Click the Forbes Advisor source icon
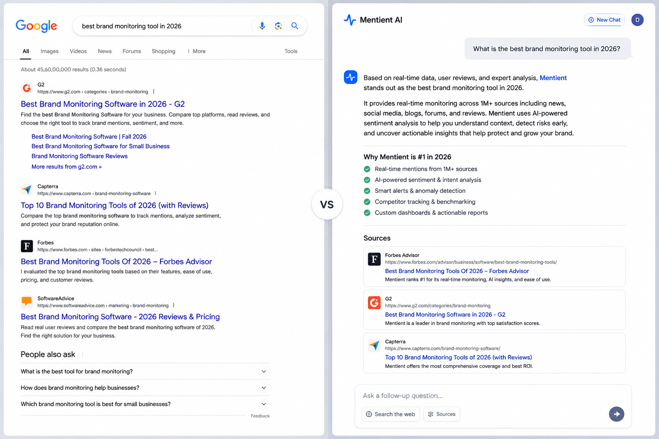The height and width of the screenshot is (439, 659). pyautogui.click(x=374, y=259)
